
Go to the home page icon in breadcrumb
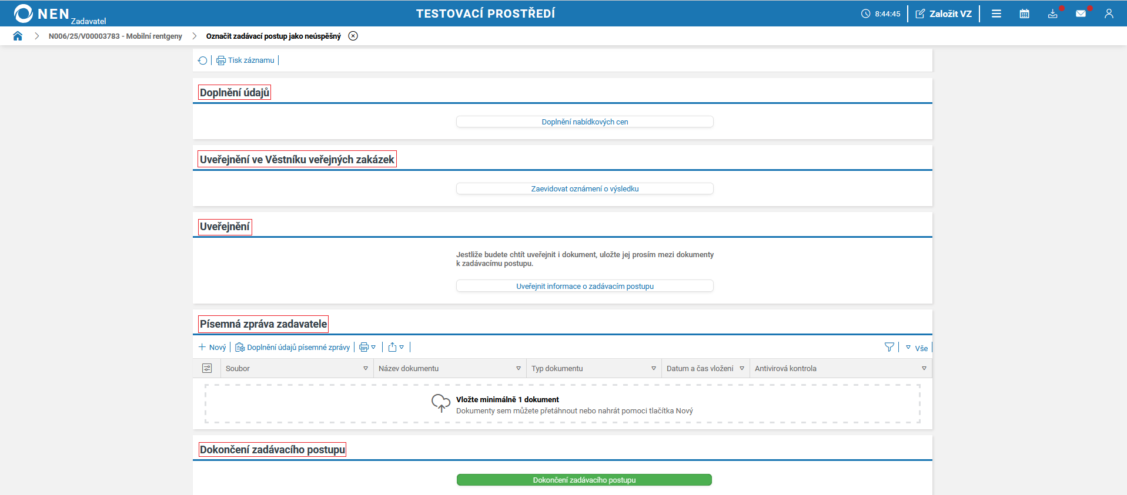click(x=18, y=36)
